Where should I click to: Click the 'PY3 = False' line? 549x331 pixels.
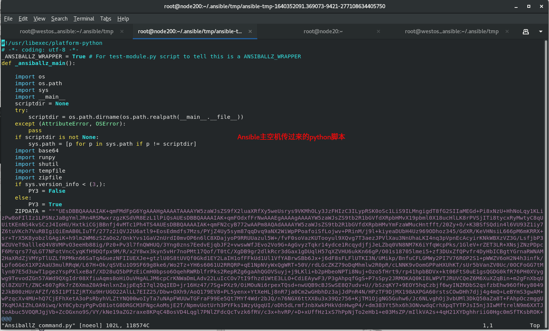click(47, 191)
